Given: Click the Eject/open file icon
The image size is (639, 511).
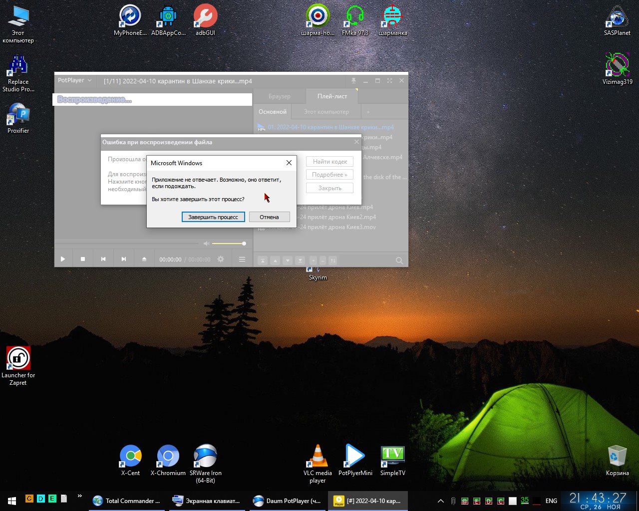Looking at the screenshot, I should coord(144,259).
